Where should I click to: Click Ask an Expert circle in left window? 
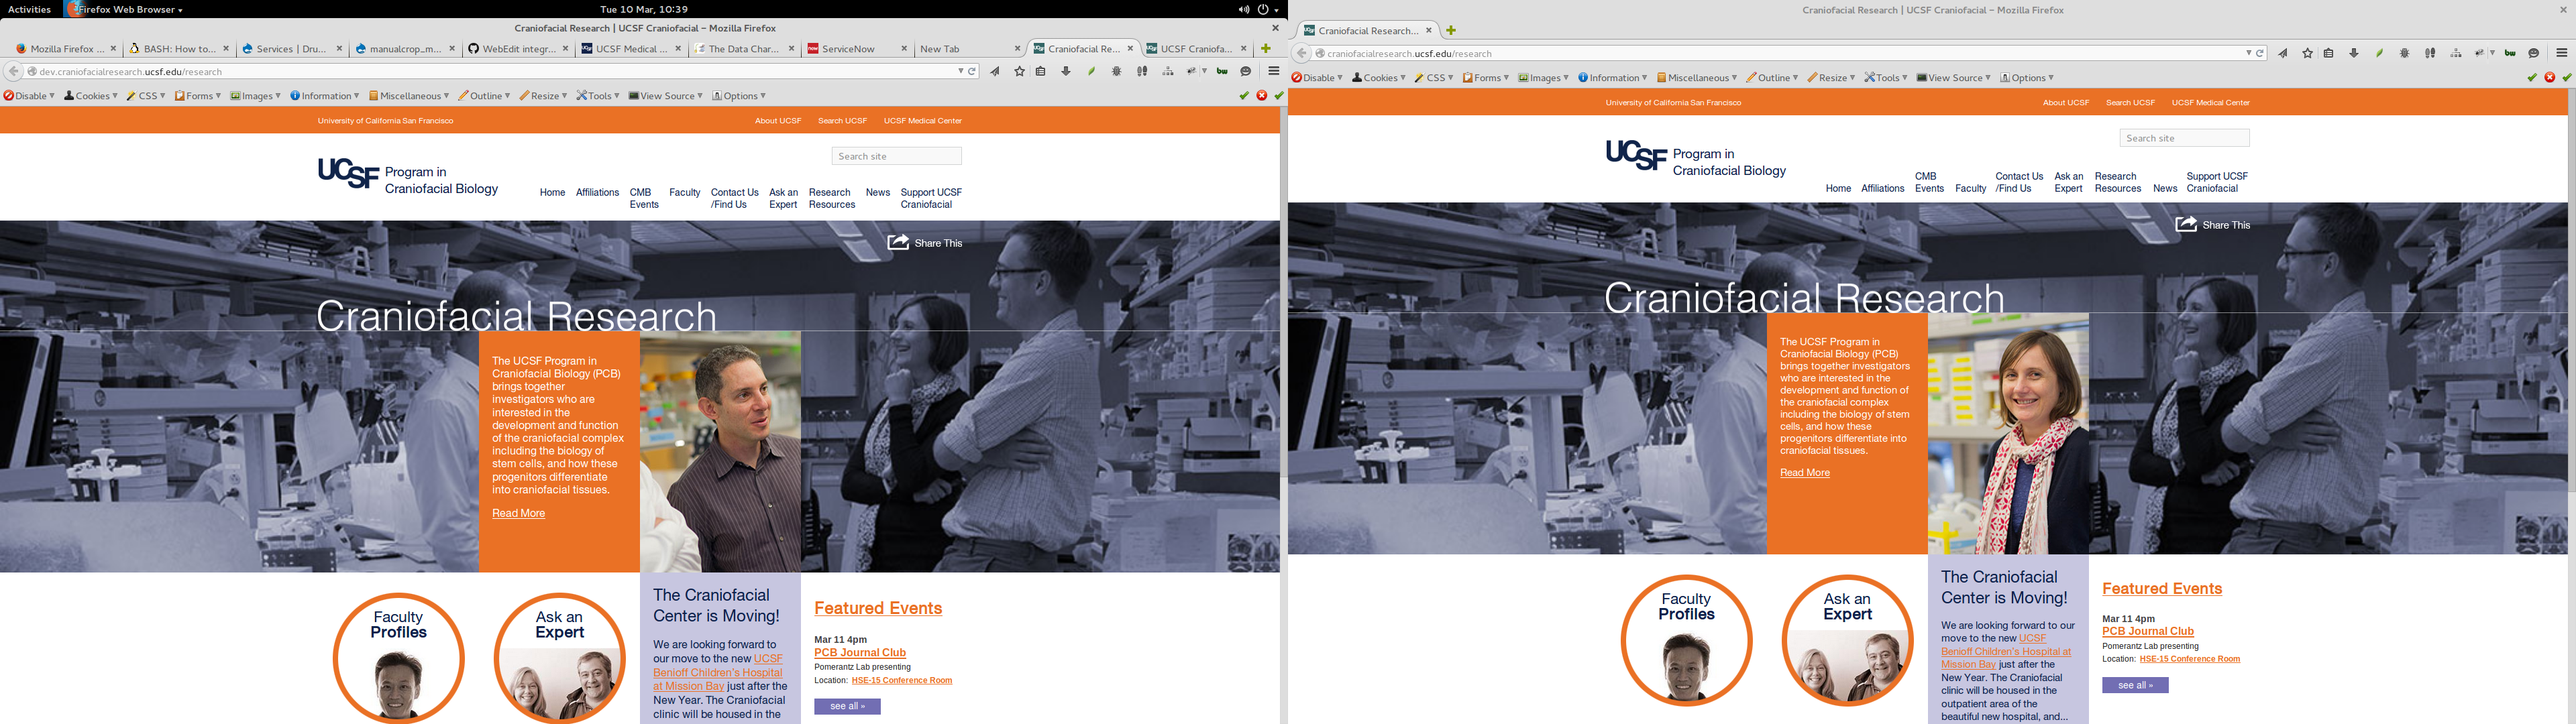[559, 658]
